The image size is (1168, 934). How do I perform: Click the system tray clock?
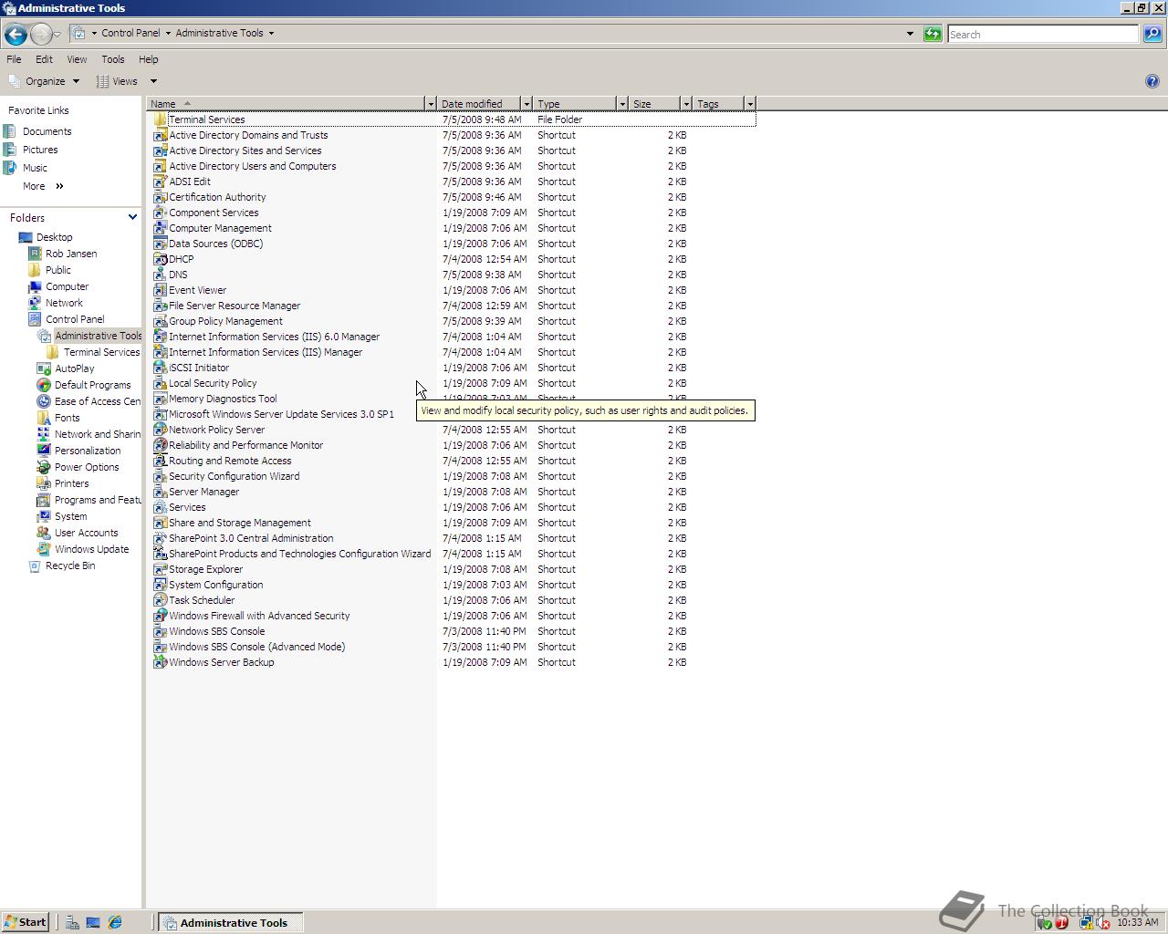1137,922
